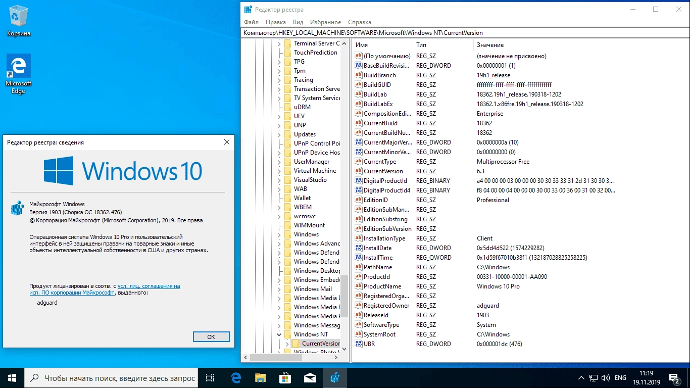Select Registry Editor taskbar icon

[335, 378]
